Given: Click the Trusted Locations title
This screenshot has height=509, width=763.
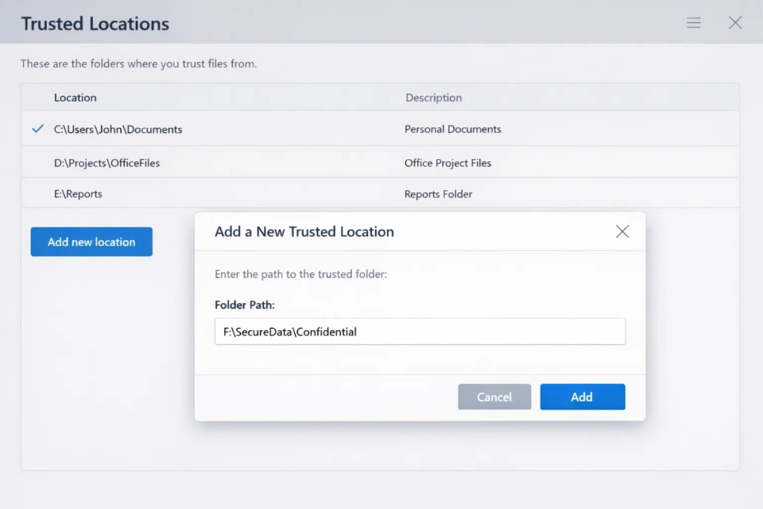Looking at the screenshot, I should 94,23.
